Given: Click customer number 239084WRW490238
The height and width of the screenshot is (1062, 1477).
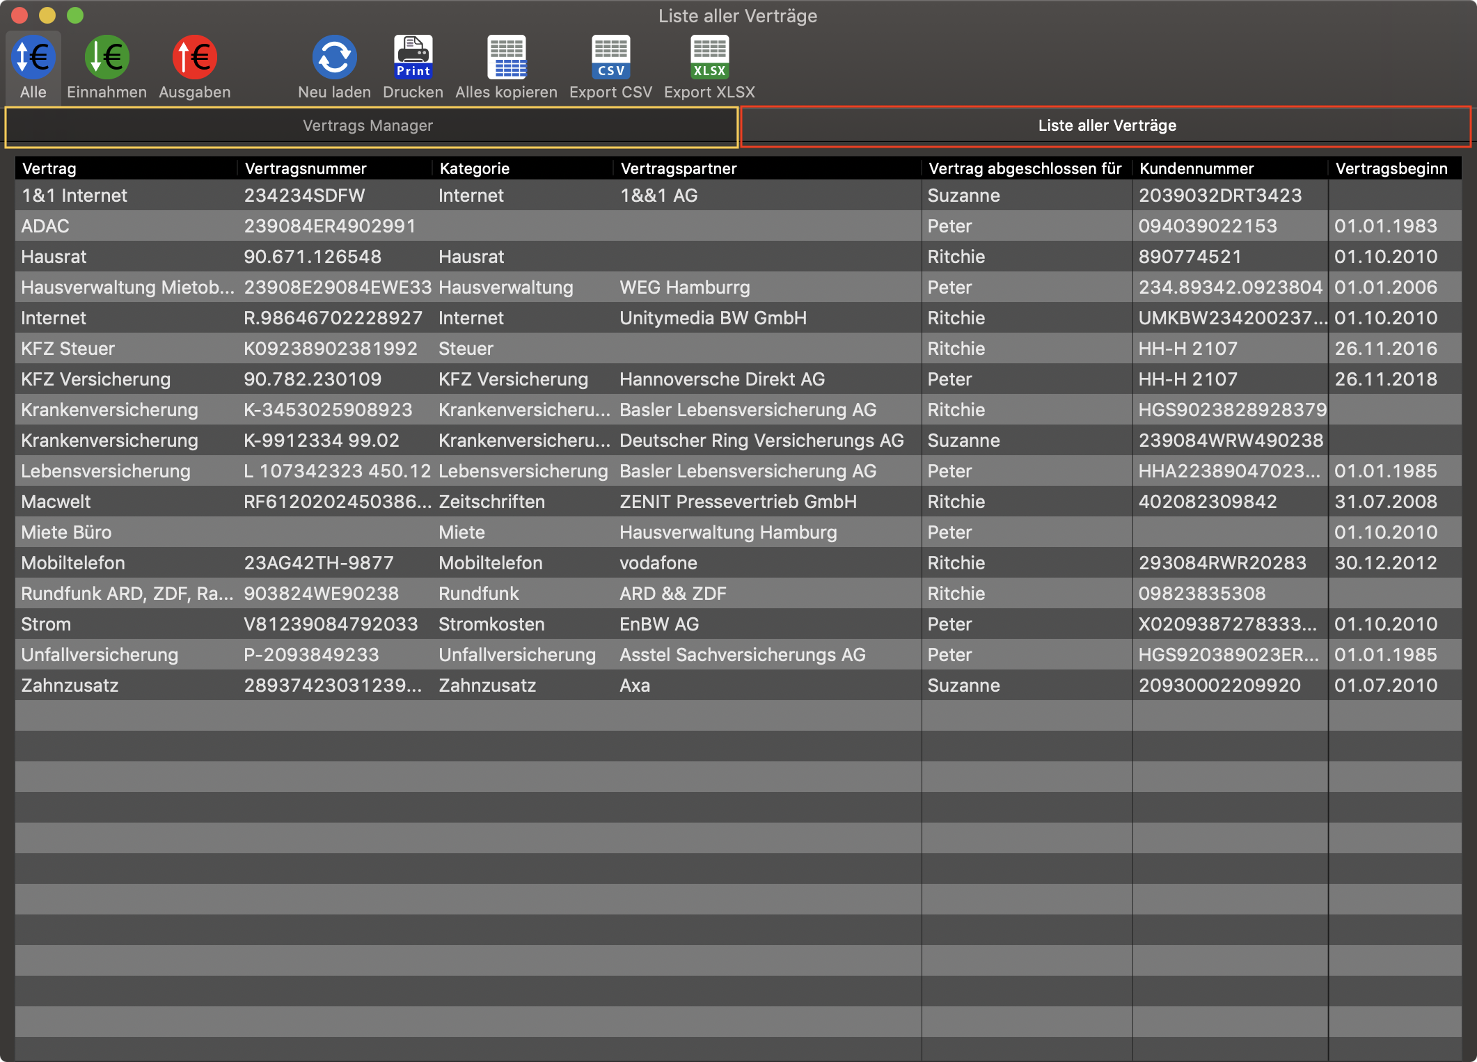Looking at the screenshot, I should (1231, 441).
